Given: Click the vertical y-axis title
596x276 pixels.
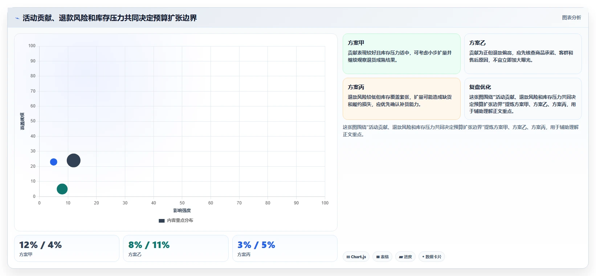Looking at the screenshot, I should 23,121.
